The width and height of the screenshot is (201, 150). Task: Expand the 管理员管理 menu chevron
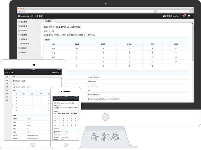pyautogui.click(x=38, y=44)
